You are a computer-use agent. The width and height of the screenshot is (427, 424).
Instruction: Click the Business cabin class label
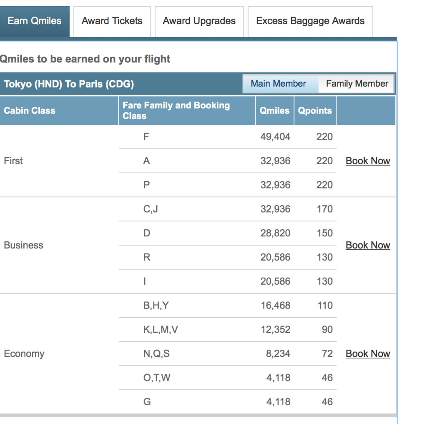coord(23,246)
